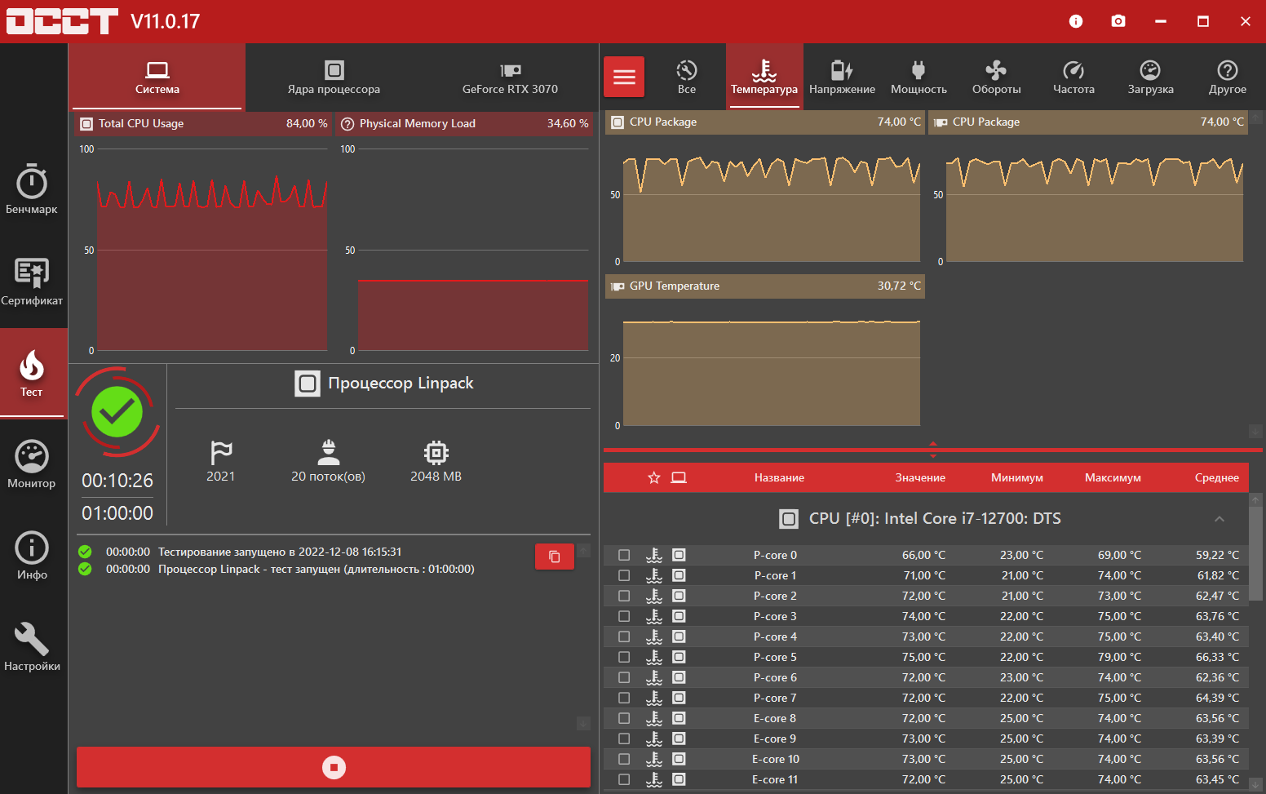This screenshot has width=1266, height=794.
Task: Open Настройки wrench settings
Action: 32,647
